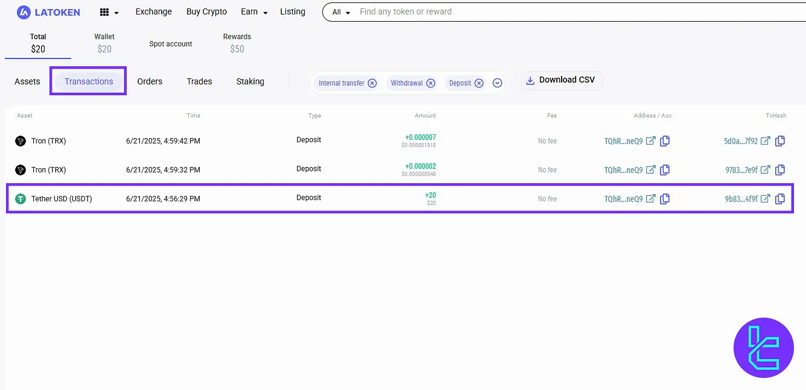Screen dimensions: 806x390
Task: Expand the Earn menu
Action: point(254,12)
